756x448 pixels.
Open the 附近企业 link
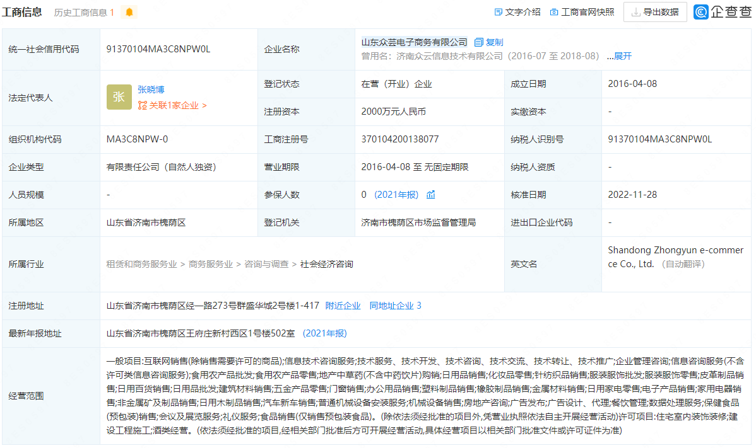point(343,306)
